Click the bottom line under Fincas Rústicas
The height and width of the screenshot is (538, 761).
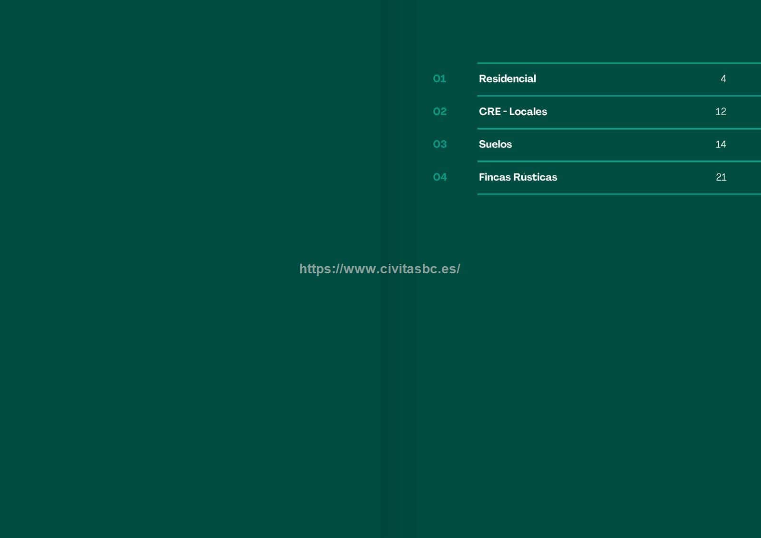[x=618, y=194]
